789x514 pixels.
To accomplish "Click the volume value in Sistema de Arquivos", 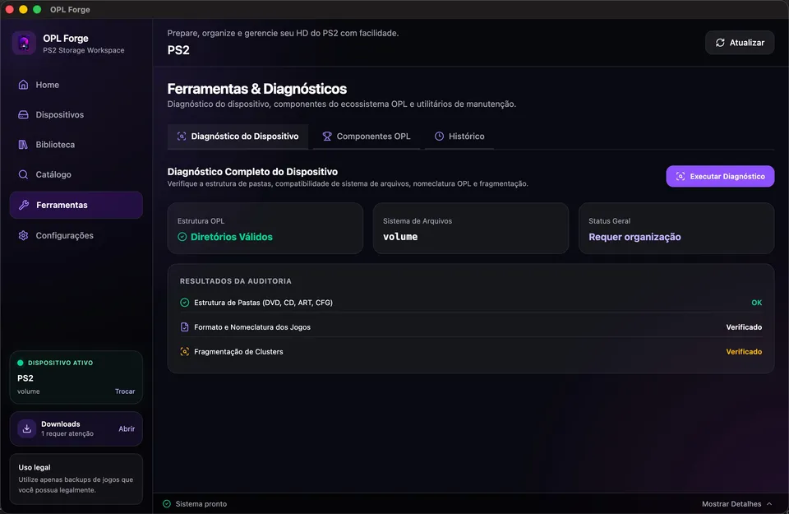I will [x=400, y=237].
